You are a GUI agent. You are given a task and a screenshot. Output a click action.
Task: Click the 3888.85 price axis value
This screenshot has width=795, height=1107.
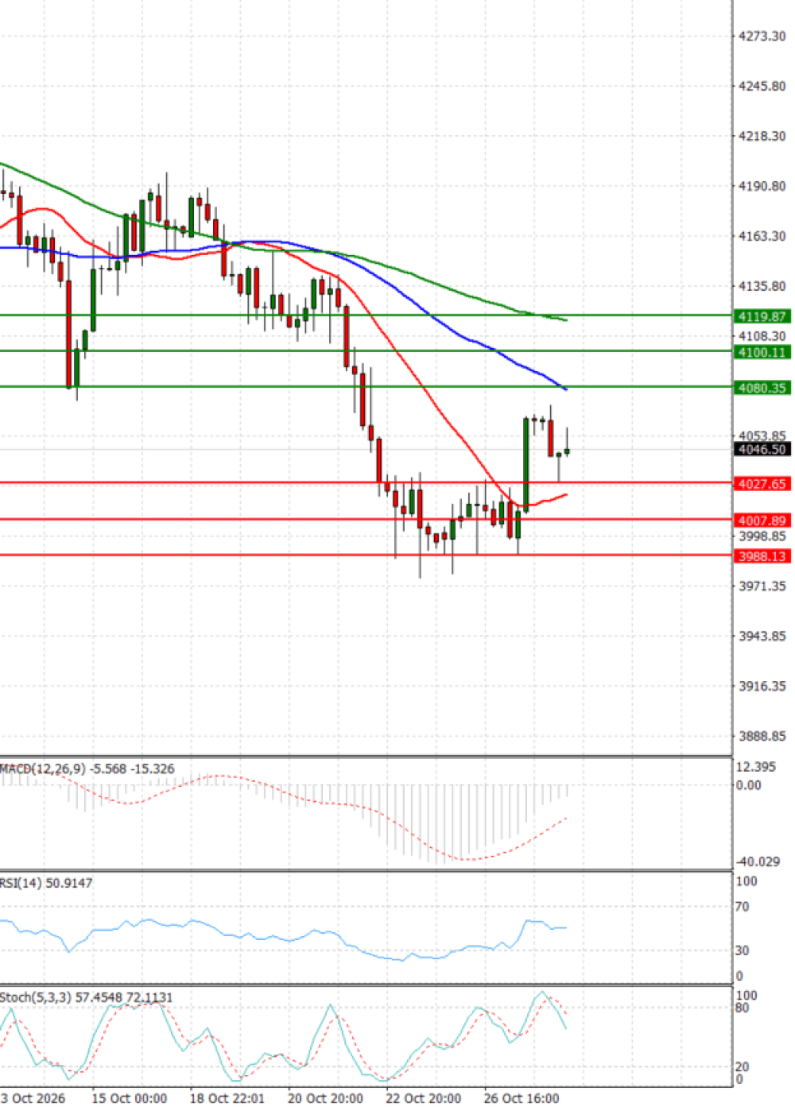(x=762, y=736)
